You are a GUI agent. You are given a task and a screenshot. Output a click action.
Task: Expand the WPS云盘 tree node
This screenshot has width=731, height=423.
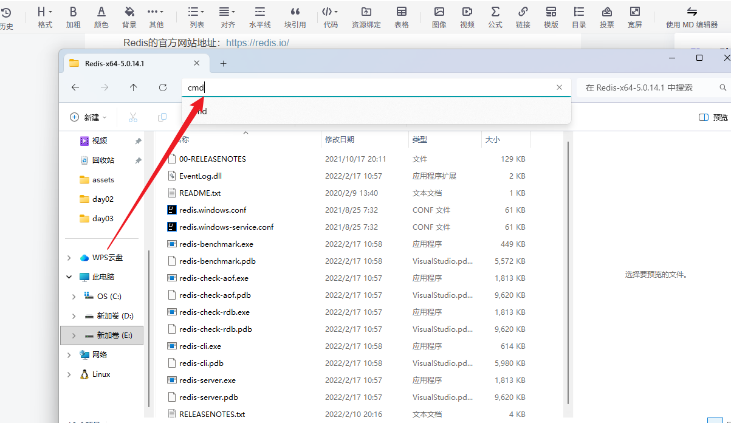(69, 258)
